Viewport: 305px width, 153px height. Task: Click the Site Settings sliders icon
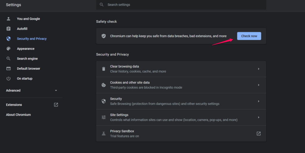pos(104,117)
